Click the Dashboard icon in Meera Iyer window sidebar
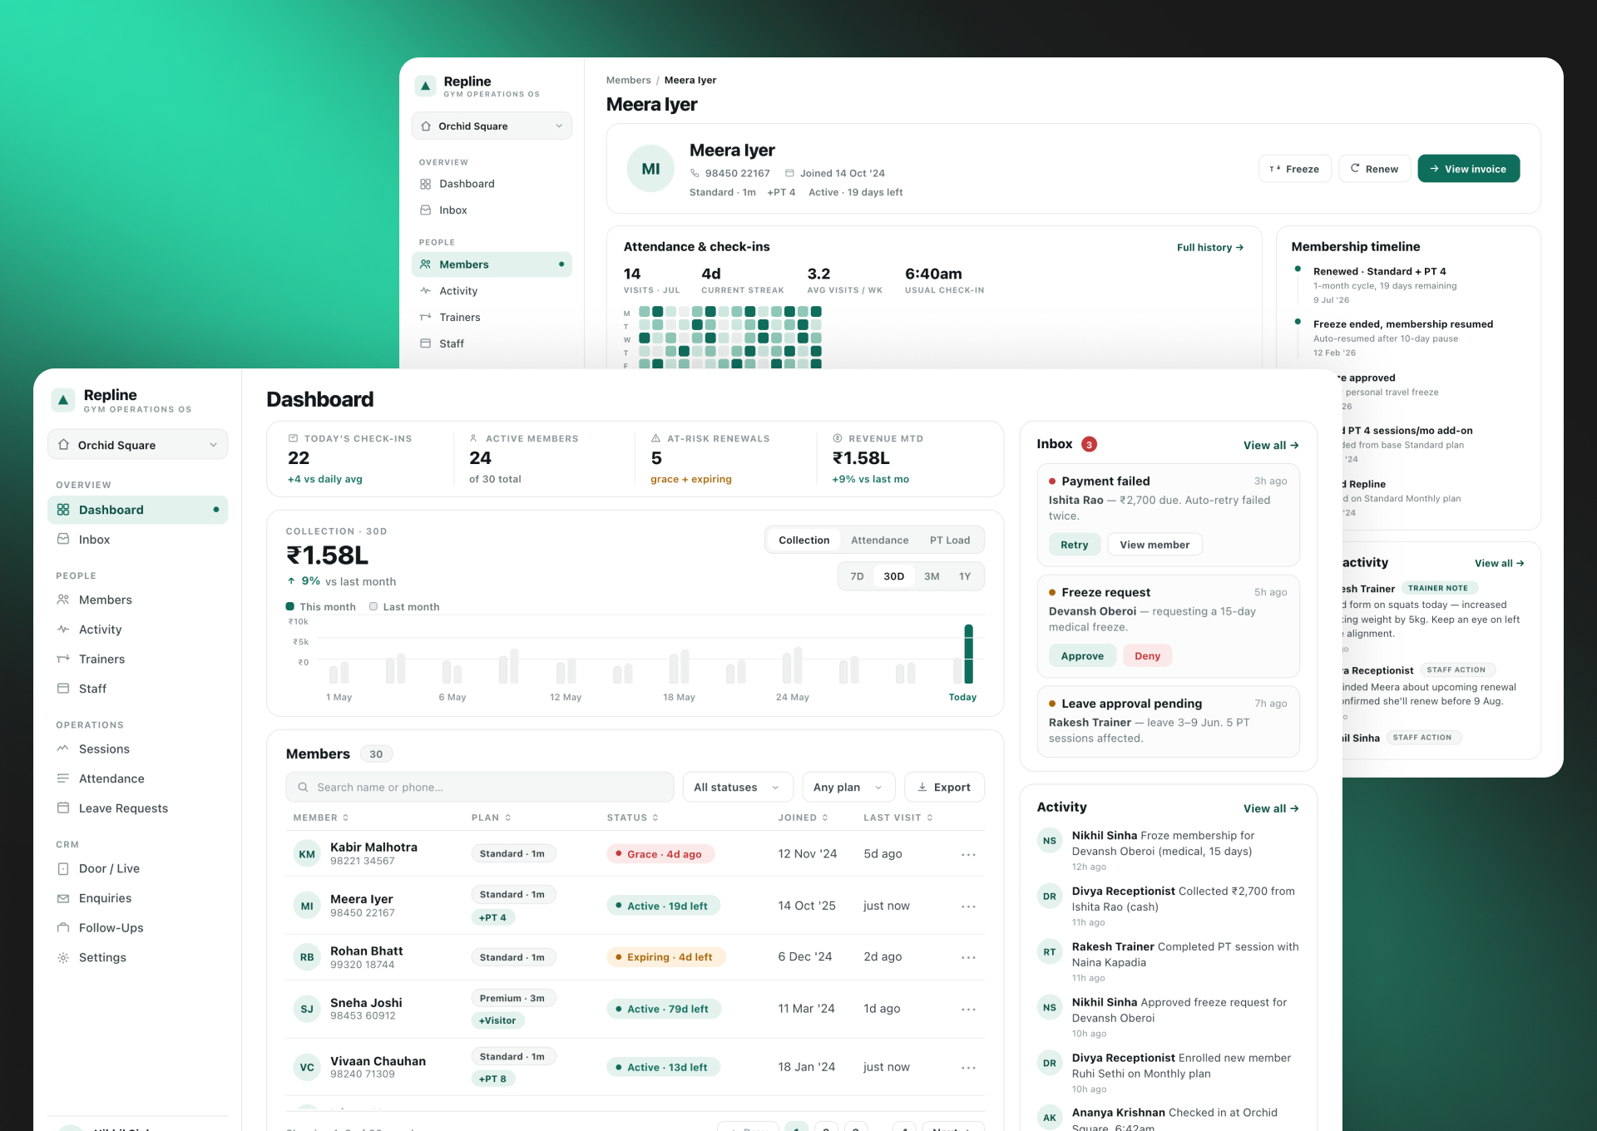The width and height of the screenshot is (1597, 1131). click(425, 184)
